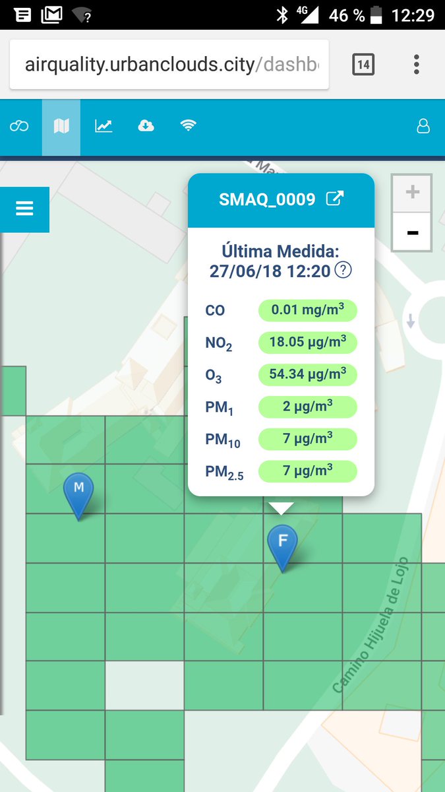445x792 pixels.
Task: Click the NO2 value 18.05 µg/m³
Action: 307,342
